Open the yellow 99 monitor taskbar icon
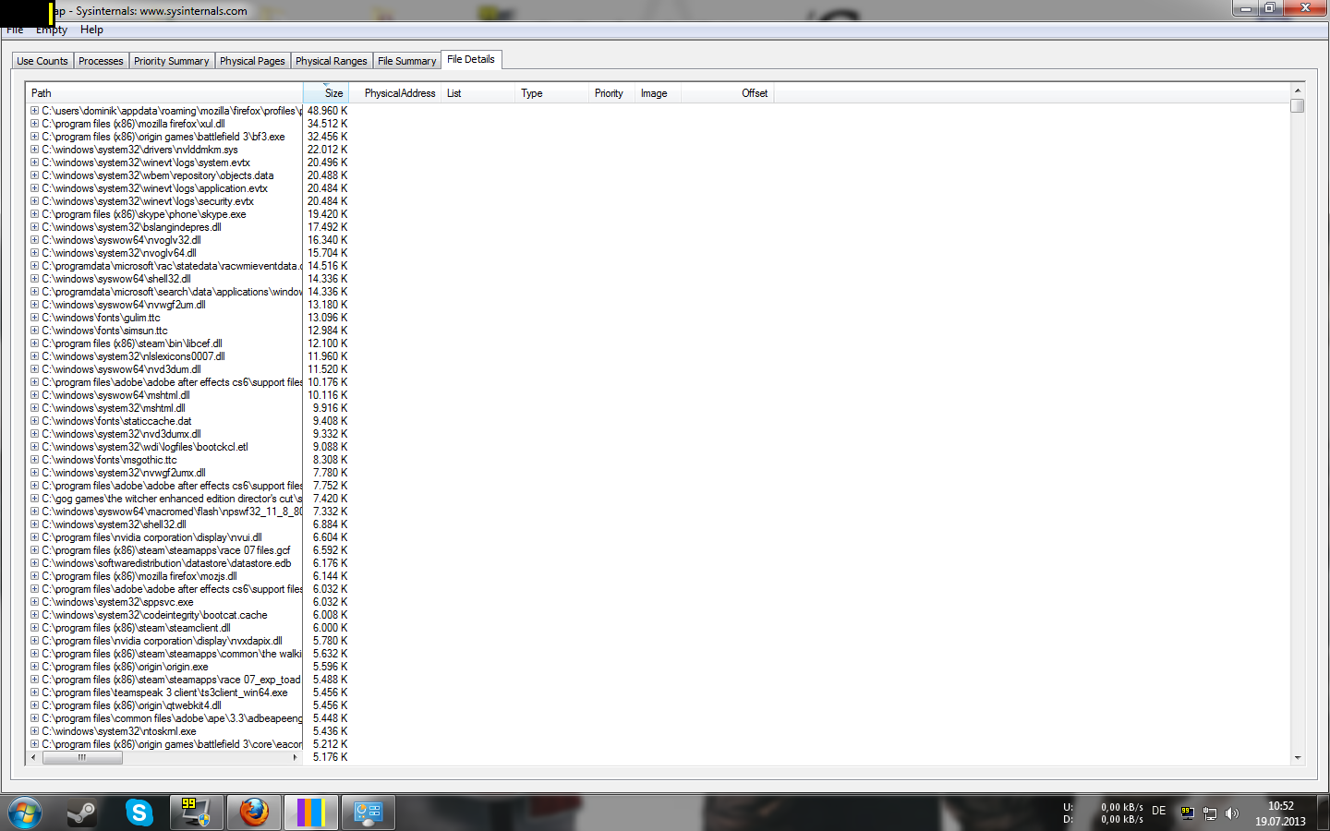1330x831 pixels. coord(196,813)
